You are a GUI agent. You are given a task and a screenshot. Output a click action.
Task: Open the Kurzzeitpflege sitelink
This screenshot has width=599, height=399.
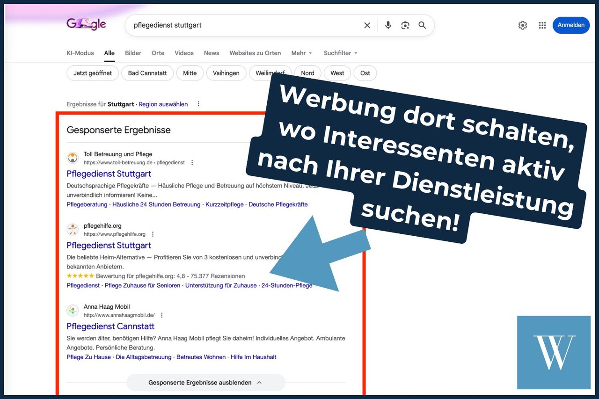(x=225, y=204)
